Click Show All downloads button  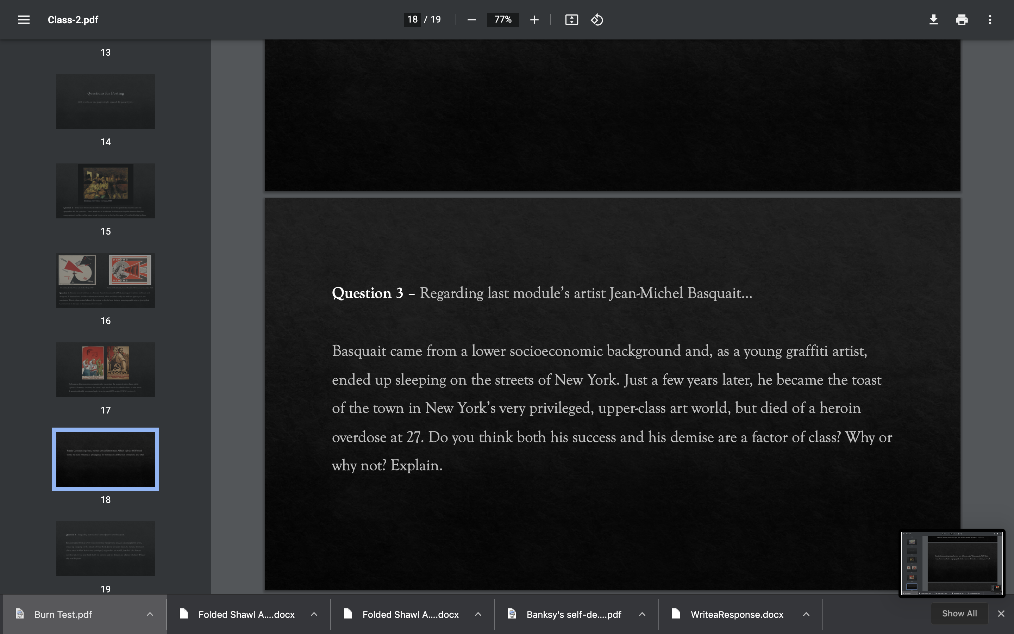pos(959,614)
